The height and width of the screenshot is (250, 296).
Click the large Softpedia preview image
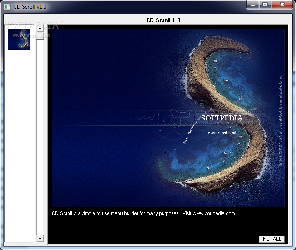click(168, 118)
